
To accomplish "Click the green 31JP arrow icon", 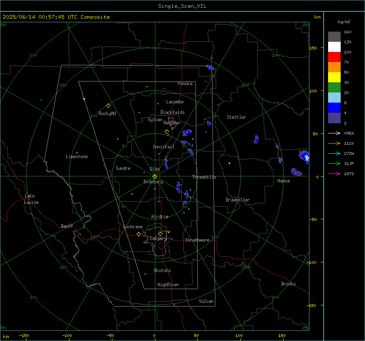I will [334, 164].
